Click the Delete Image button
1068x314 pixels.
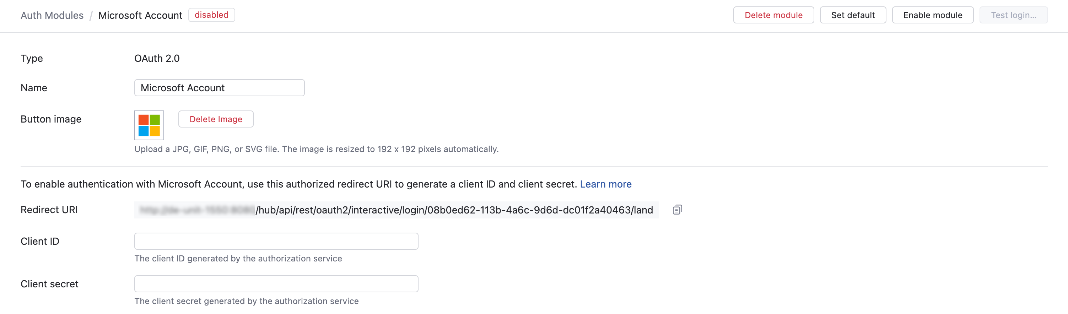[x=216, y=119]
